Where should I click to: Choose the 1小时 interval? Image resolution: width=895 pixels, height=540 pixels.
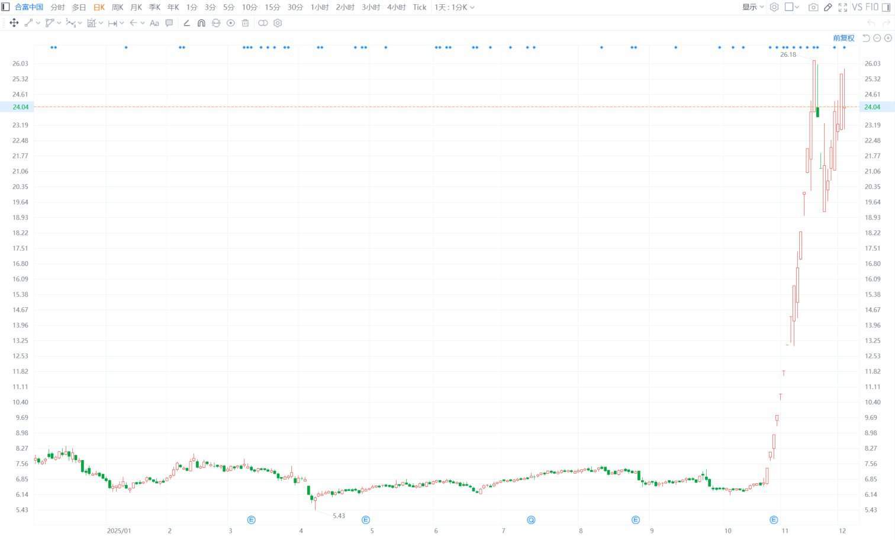[320, 7]
